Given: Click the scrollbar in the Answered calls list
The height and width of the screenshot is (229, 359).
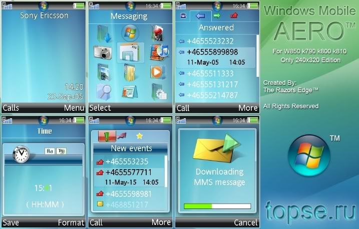Looking at the screenshot, I should 257,56.
